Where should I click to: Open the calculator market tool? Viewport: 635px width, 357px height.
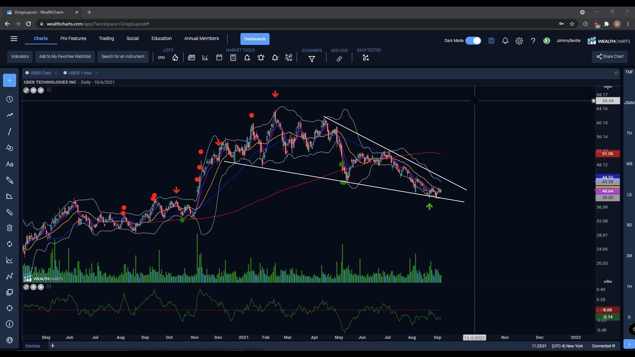point(233,58)
